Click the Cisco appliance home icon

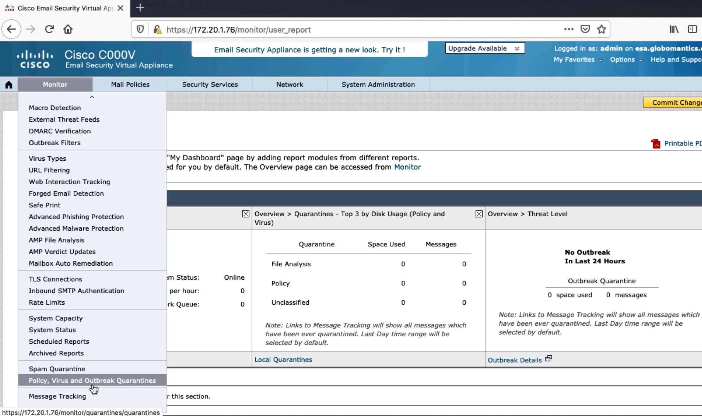point(9,85)
